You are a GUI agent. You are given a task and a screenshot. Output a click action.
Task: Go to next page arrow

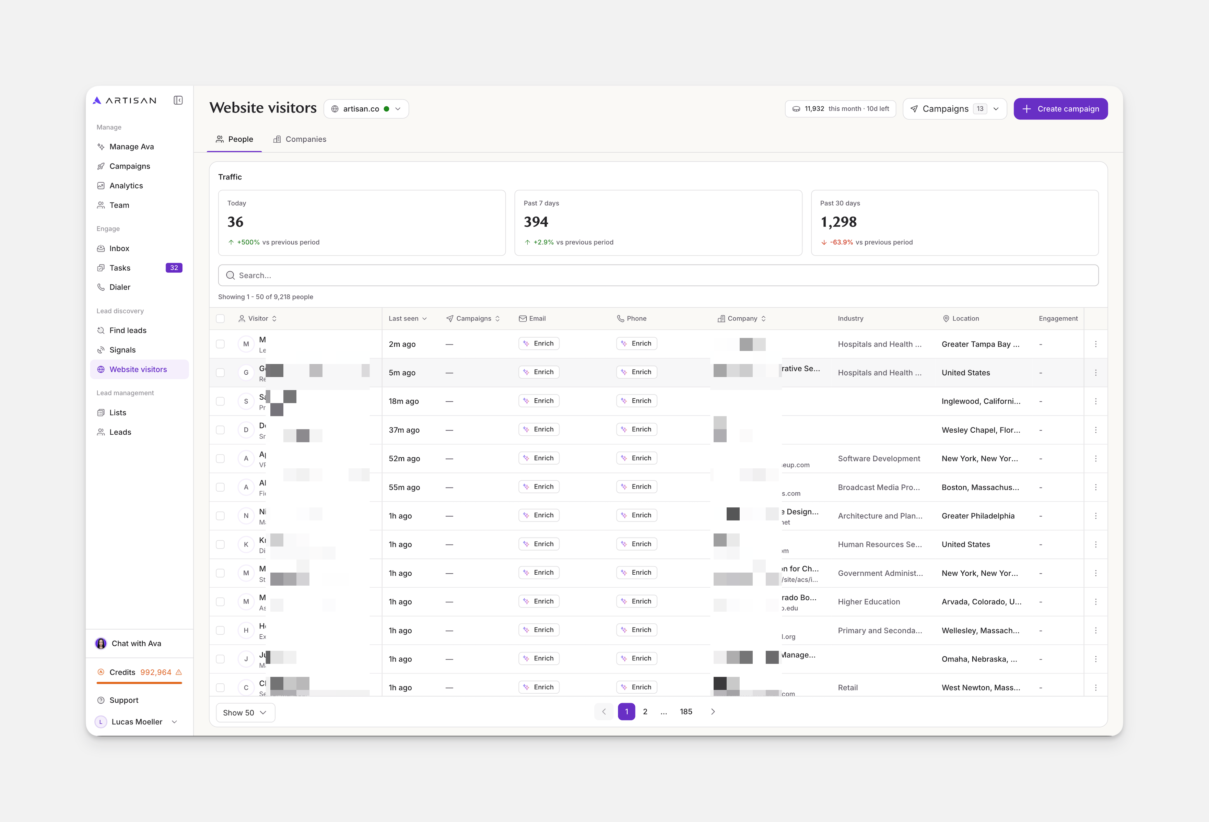(x=713, y=712)
